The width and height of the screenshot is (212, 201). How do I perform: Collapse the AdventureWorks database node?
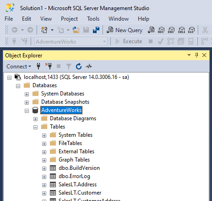(x=27, y=111)
